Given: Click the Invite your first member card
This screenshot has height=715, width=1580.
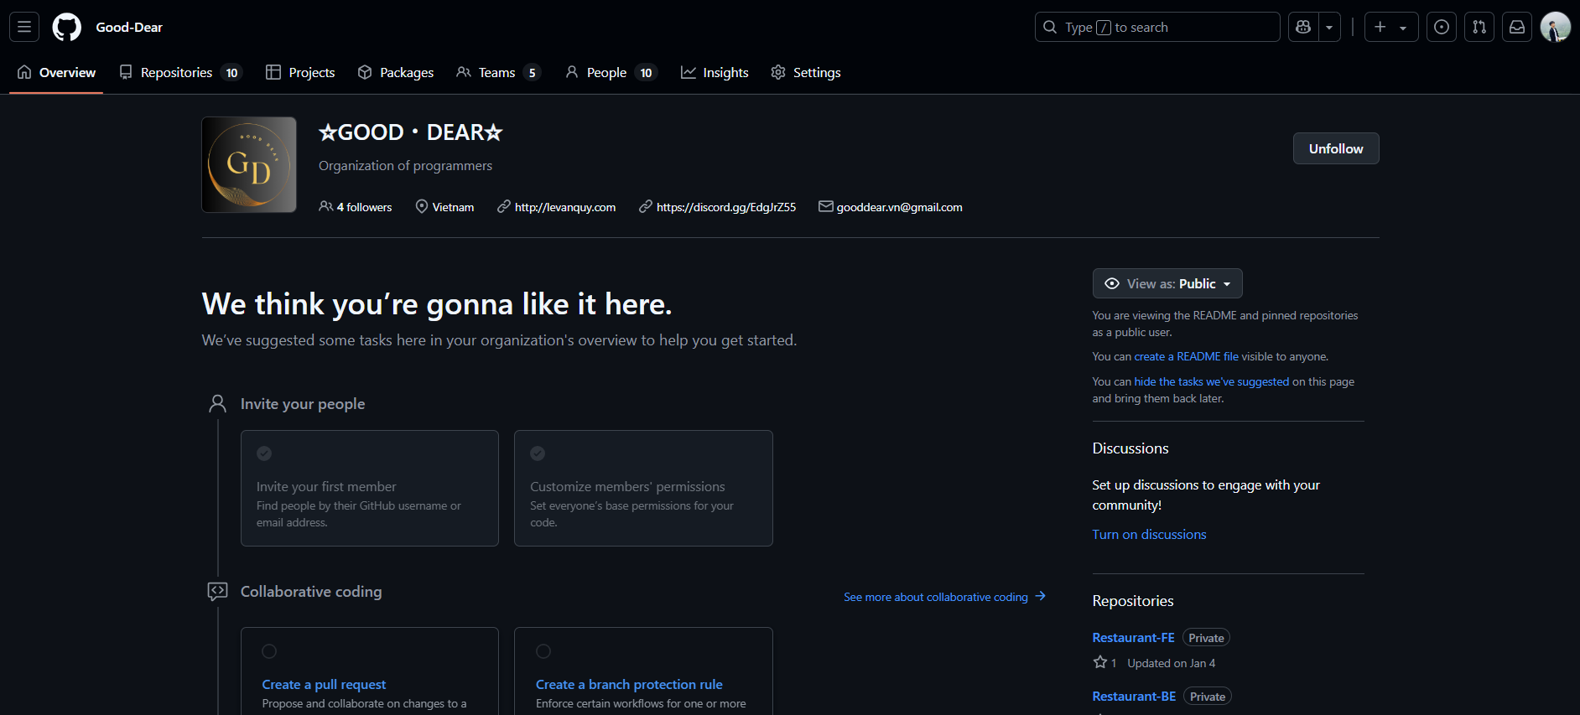Looking at the screenshot, I should (370, 488).
